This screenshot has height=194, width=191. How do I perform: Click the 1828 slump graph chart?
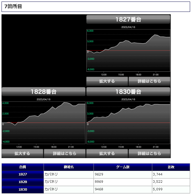coord(44,123)
